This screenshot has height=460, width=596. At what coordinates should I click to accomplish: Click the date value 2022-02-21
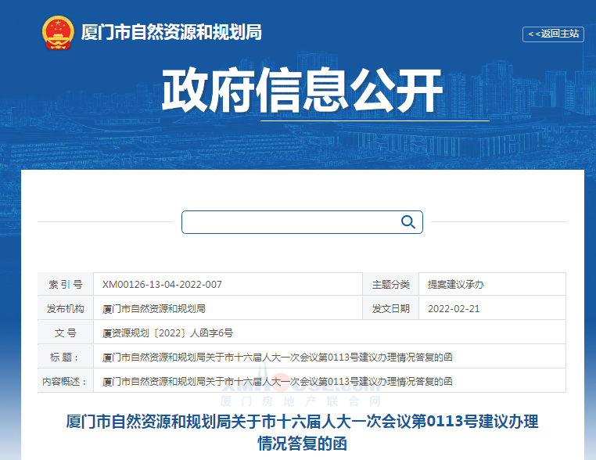point(454,309)
